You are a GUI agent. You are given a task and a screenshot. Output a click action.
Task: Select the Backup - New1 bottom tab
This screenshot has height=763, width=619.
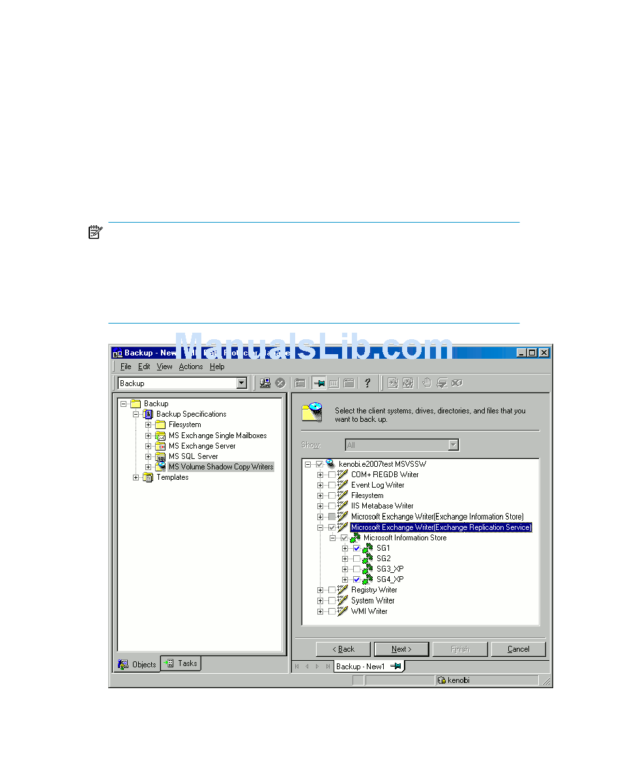(x=360, y=667)
